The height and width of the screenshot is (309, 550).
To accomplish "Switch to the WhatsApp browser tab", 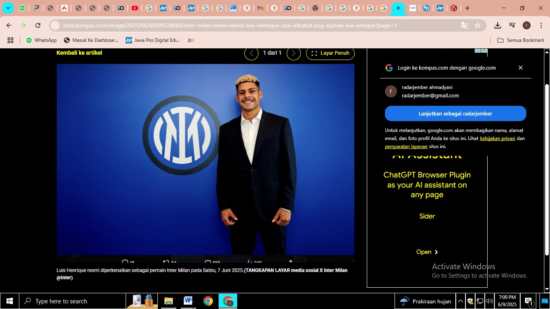I will [x=22, y=8].
